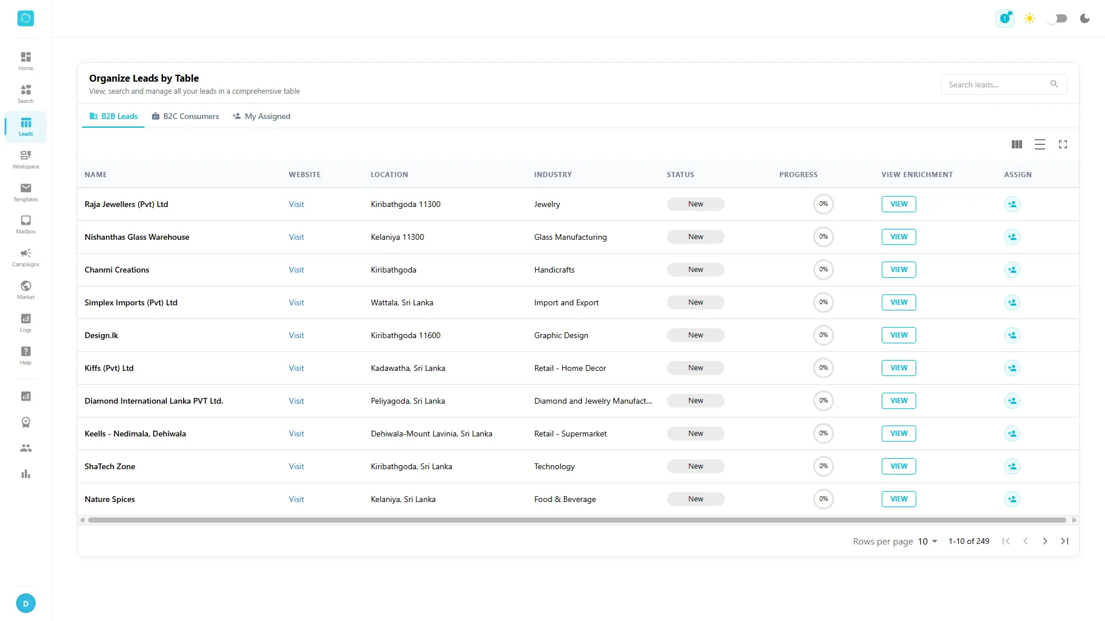Click the assign icon for Raja Jewellers
Screen dimensions: 1105x621
click(x=1012, y=204)
